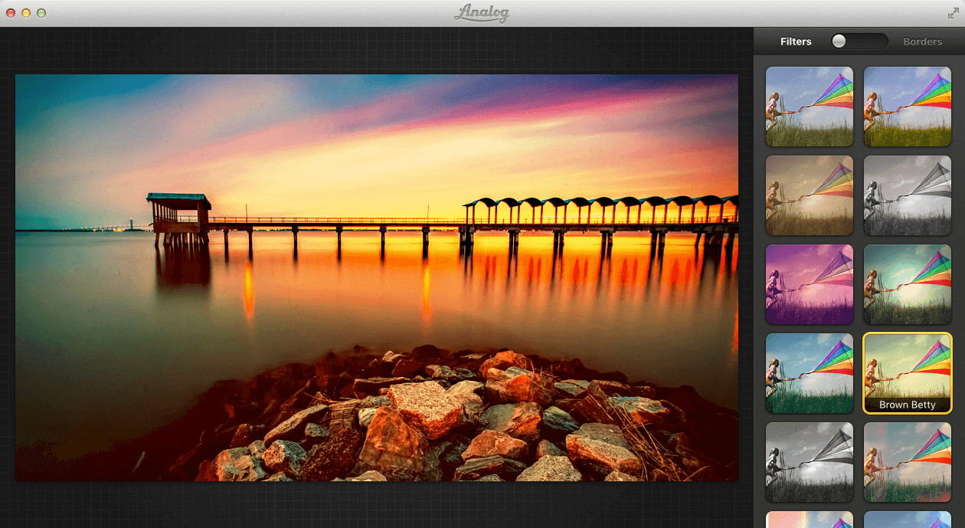Pick the teal filter left of Brown Betty

pos(810,373)
